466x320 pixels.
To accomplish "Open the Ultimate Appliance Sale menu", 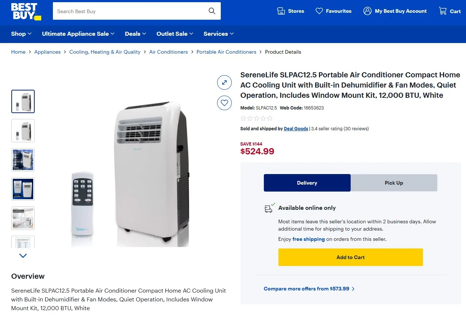I will [x=78, y=34].
